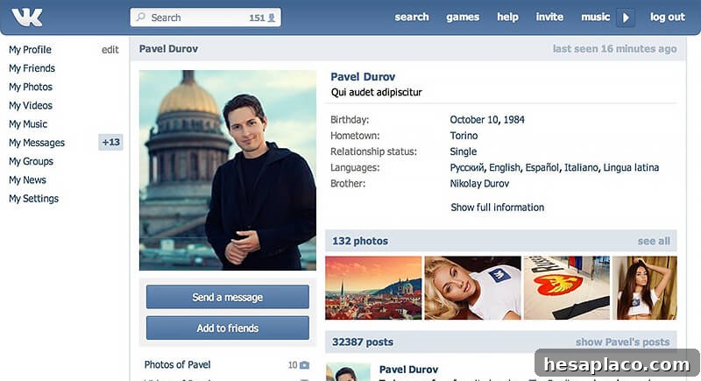Open games in the top menu

(x=463, y=17)
